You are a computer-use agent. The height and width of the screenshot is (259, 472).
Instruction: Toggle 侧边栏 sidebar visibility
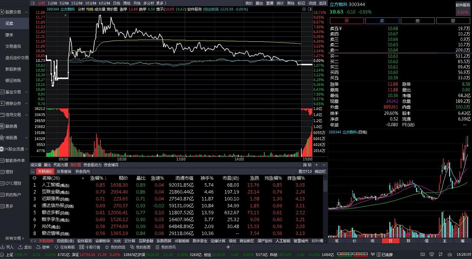click(x=320, y=172)
